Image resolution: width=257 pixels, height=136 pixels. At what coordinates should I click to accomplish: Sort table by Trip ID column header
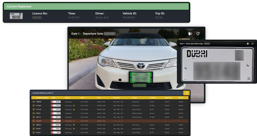pos(181,98)
